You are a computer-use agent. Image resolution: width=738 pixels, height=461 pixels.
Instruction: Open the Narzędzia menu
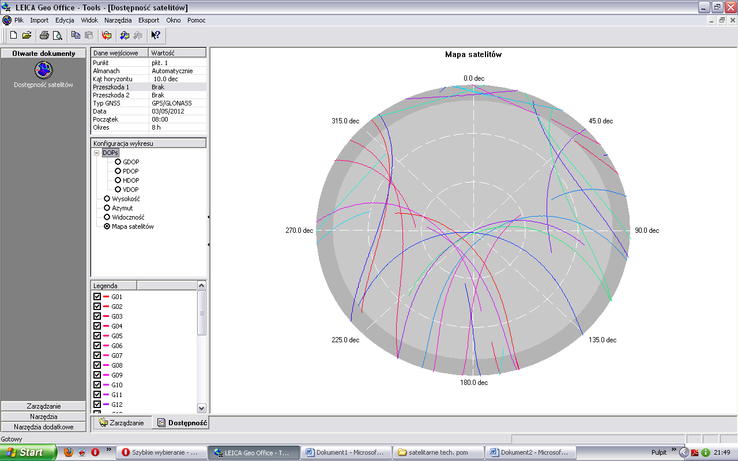point(118,20)
